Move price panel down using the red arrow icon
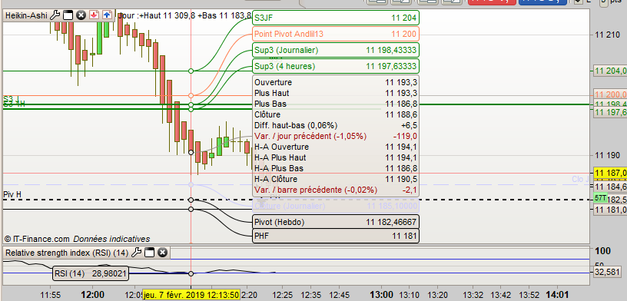627x301 pixels. tap(94, 15)
